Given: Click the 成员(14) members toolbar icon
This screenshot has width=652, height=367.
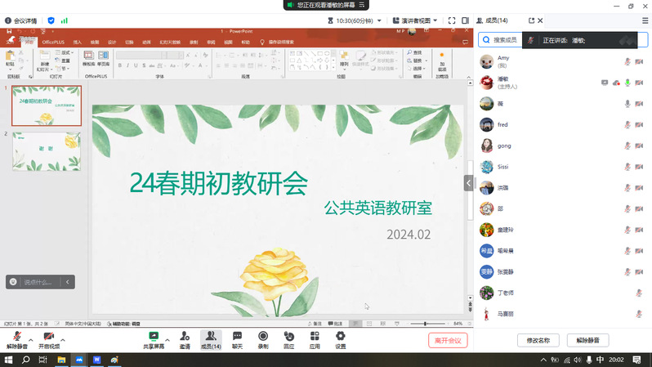Looking at the screenshot, I should click(x=211, y=337).
